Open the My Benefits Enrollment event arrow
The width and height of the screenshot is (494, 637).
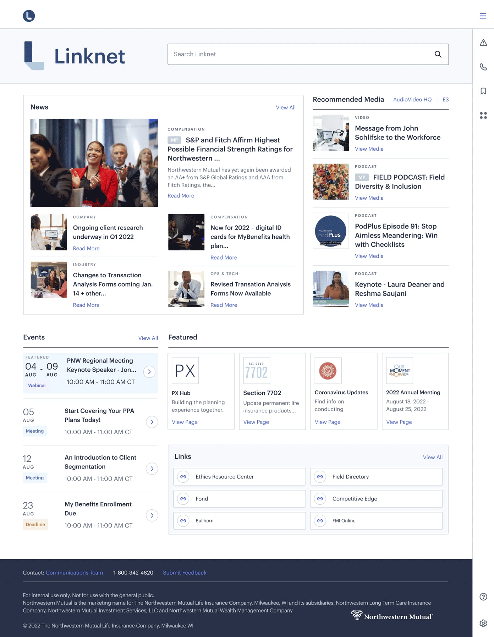(x=152, y=515)
